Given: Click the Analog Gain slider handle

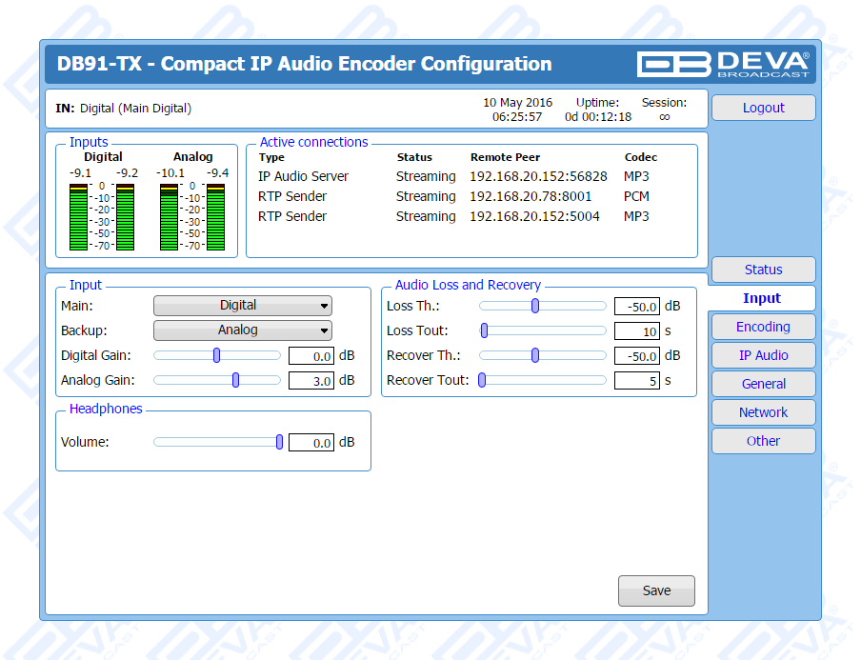Looking at the screenshot, I should [x=235, y=380].
